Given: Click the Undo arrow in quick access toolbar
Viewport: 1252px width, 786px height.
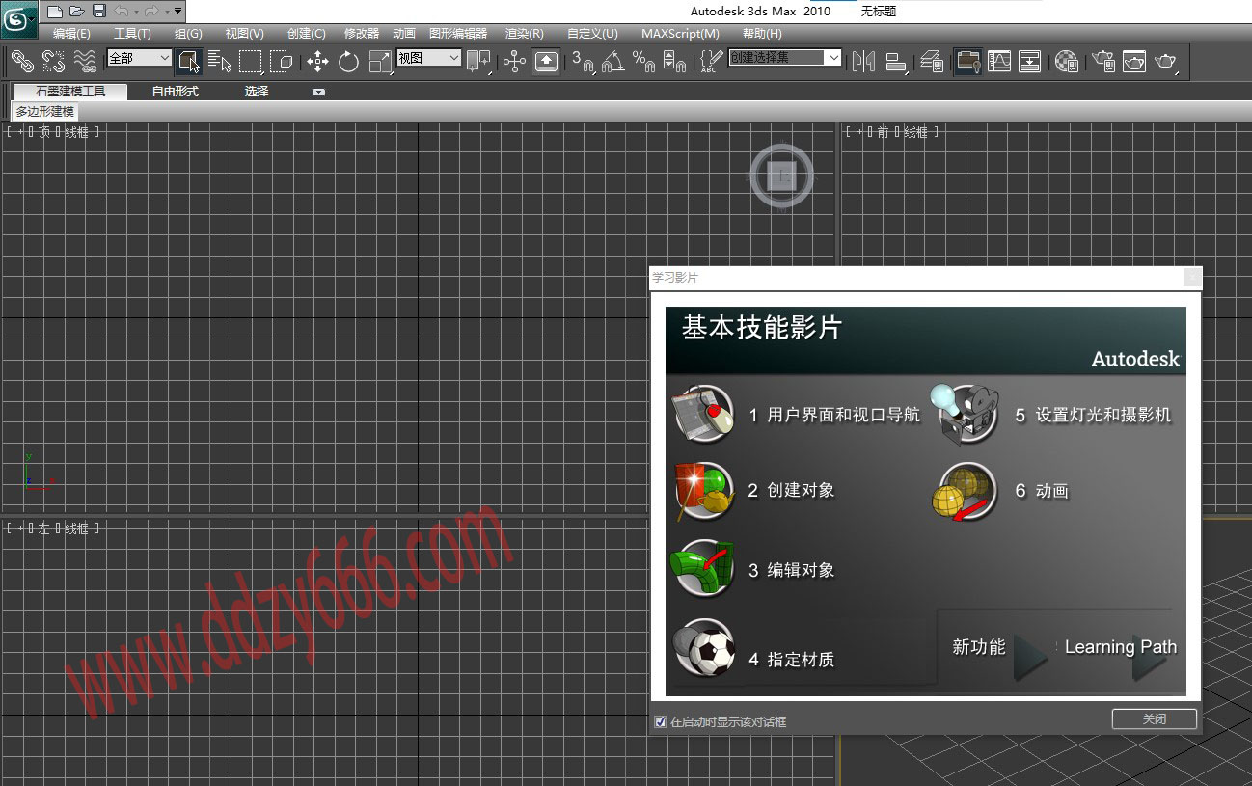Looking at the screenshot, I should (x=122, y=12).
